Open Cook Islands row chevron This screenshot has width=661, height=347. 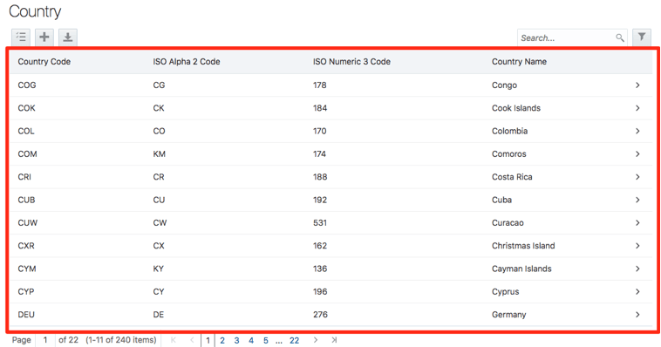coord(637,108)
